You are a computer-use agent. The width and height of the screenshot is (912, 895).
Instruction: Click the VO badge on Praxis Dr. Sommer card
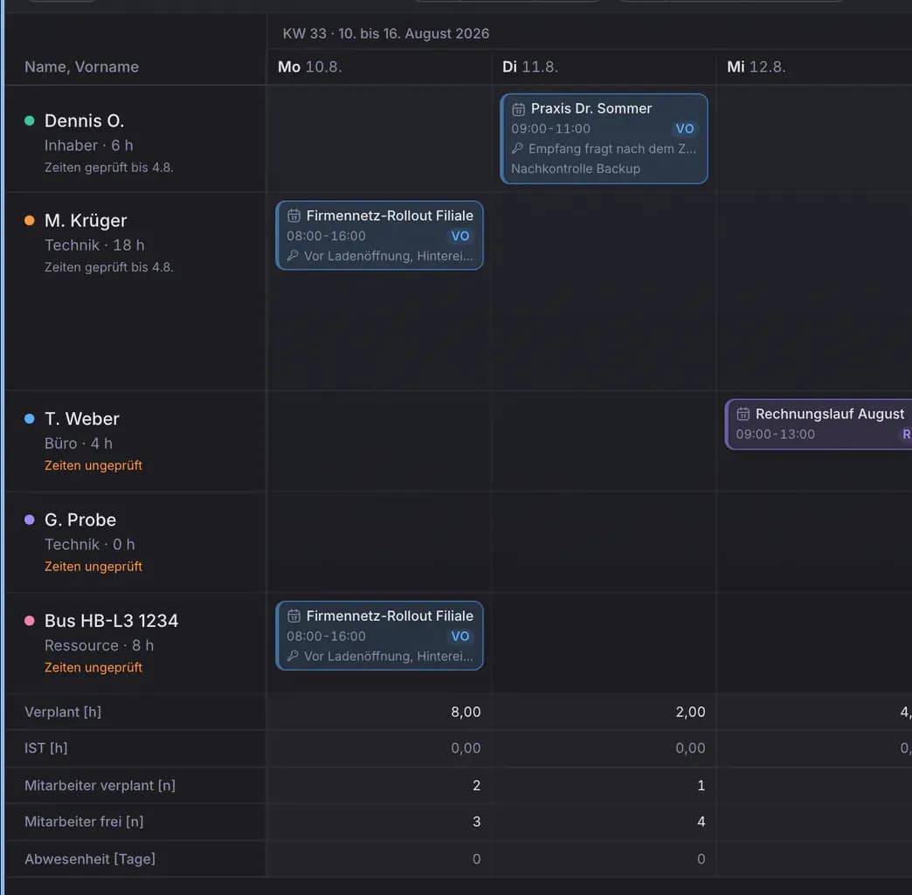tap(685, 128)
